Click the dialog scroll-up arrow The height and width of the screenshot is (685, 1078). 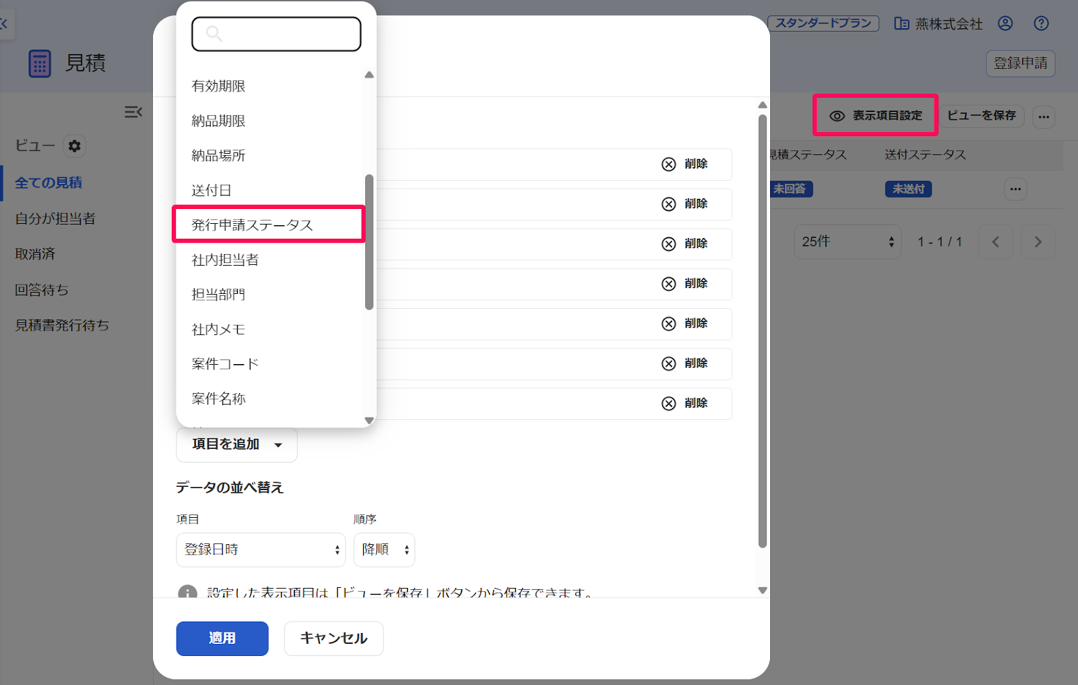[x=763, y=105]
